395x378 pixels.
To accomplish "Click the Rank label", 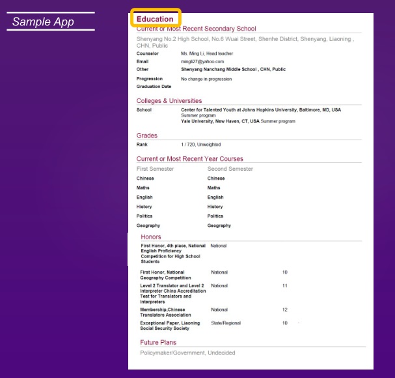I will point(142,145).
